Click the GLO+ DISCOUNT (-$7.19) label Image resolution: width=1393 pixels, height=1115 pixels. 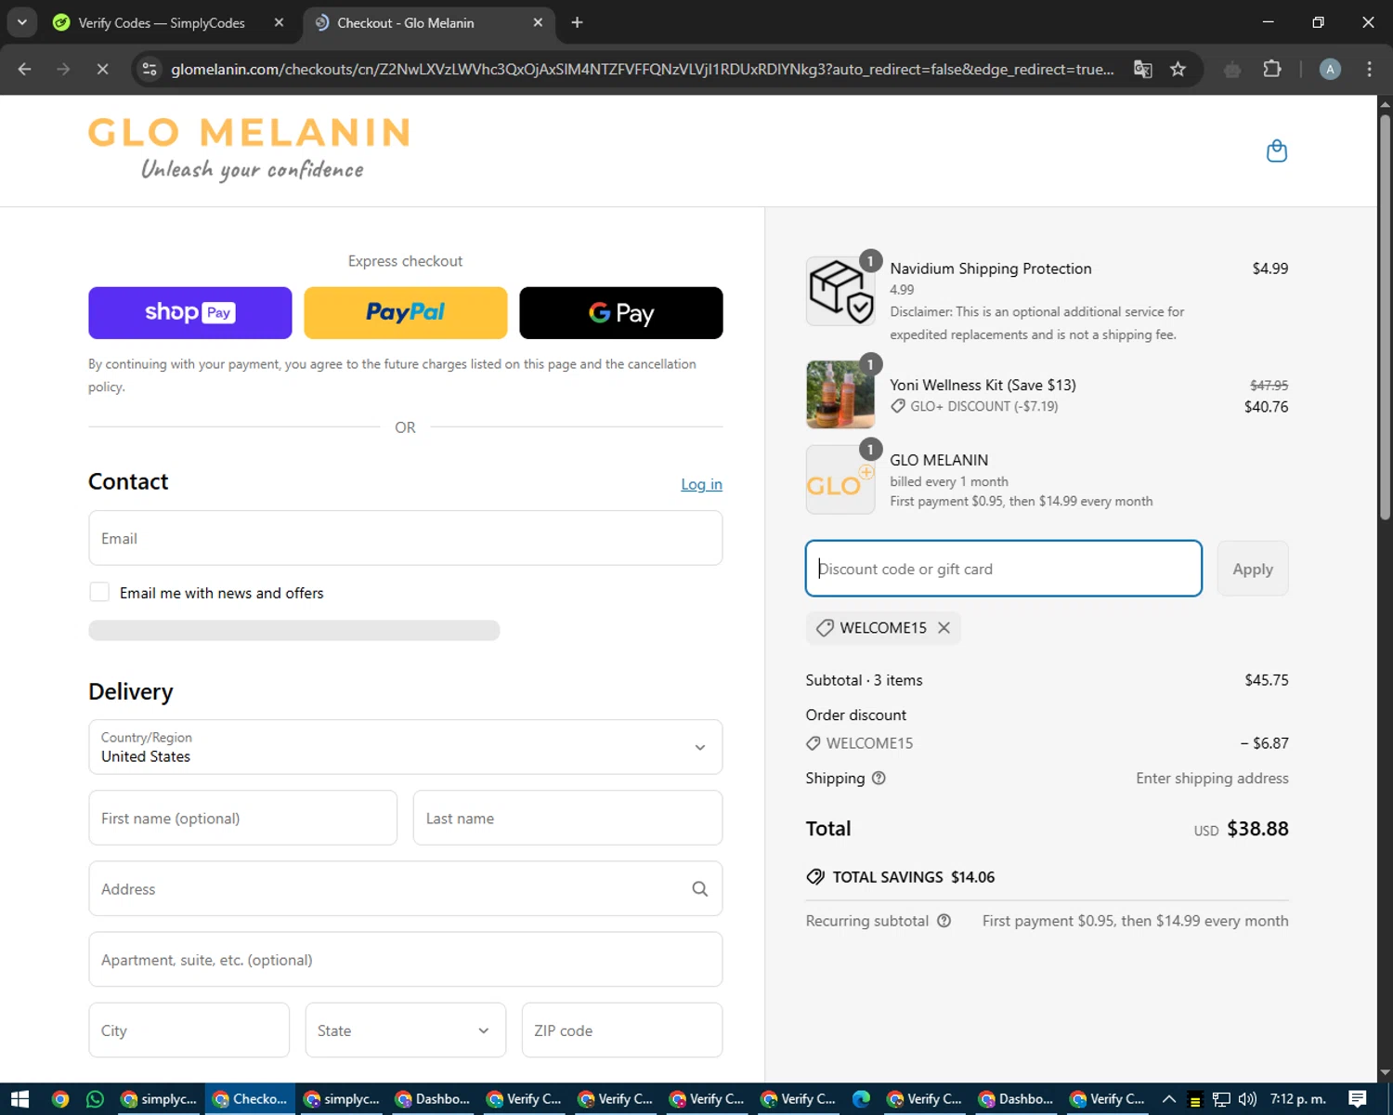[x=984, y=406]
